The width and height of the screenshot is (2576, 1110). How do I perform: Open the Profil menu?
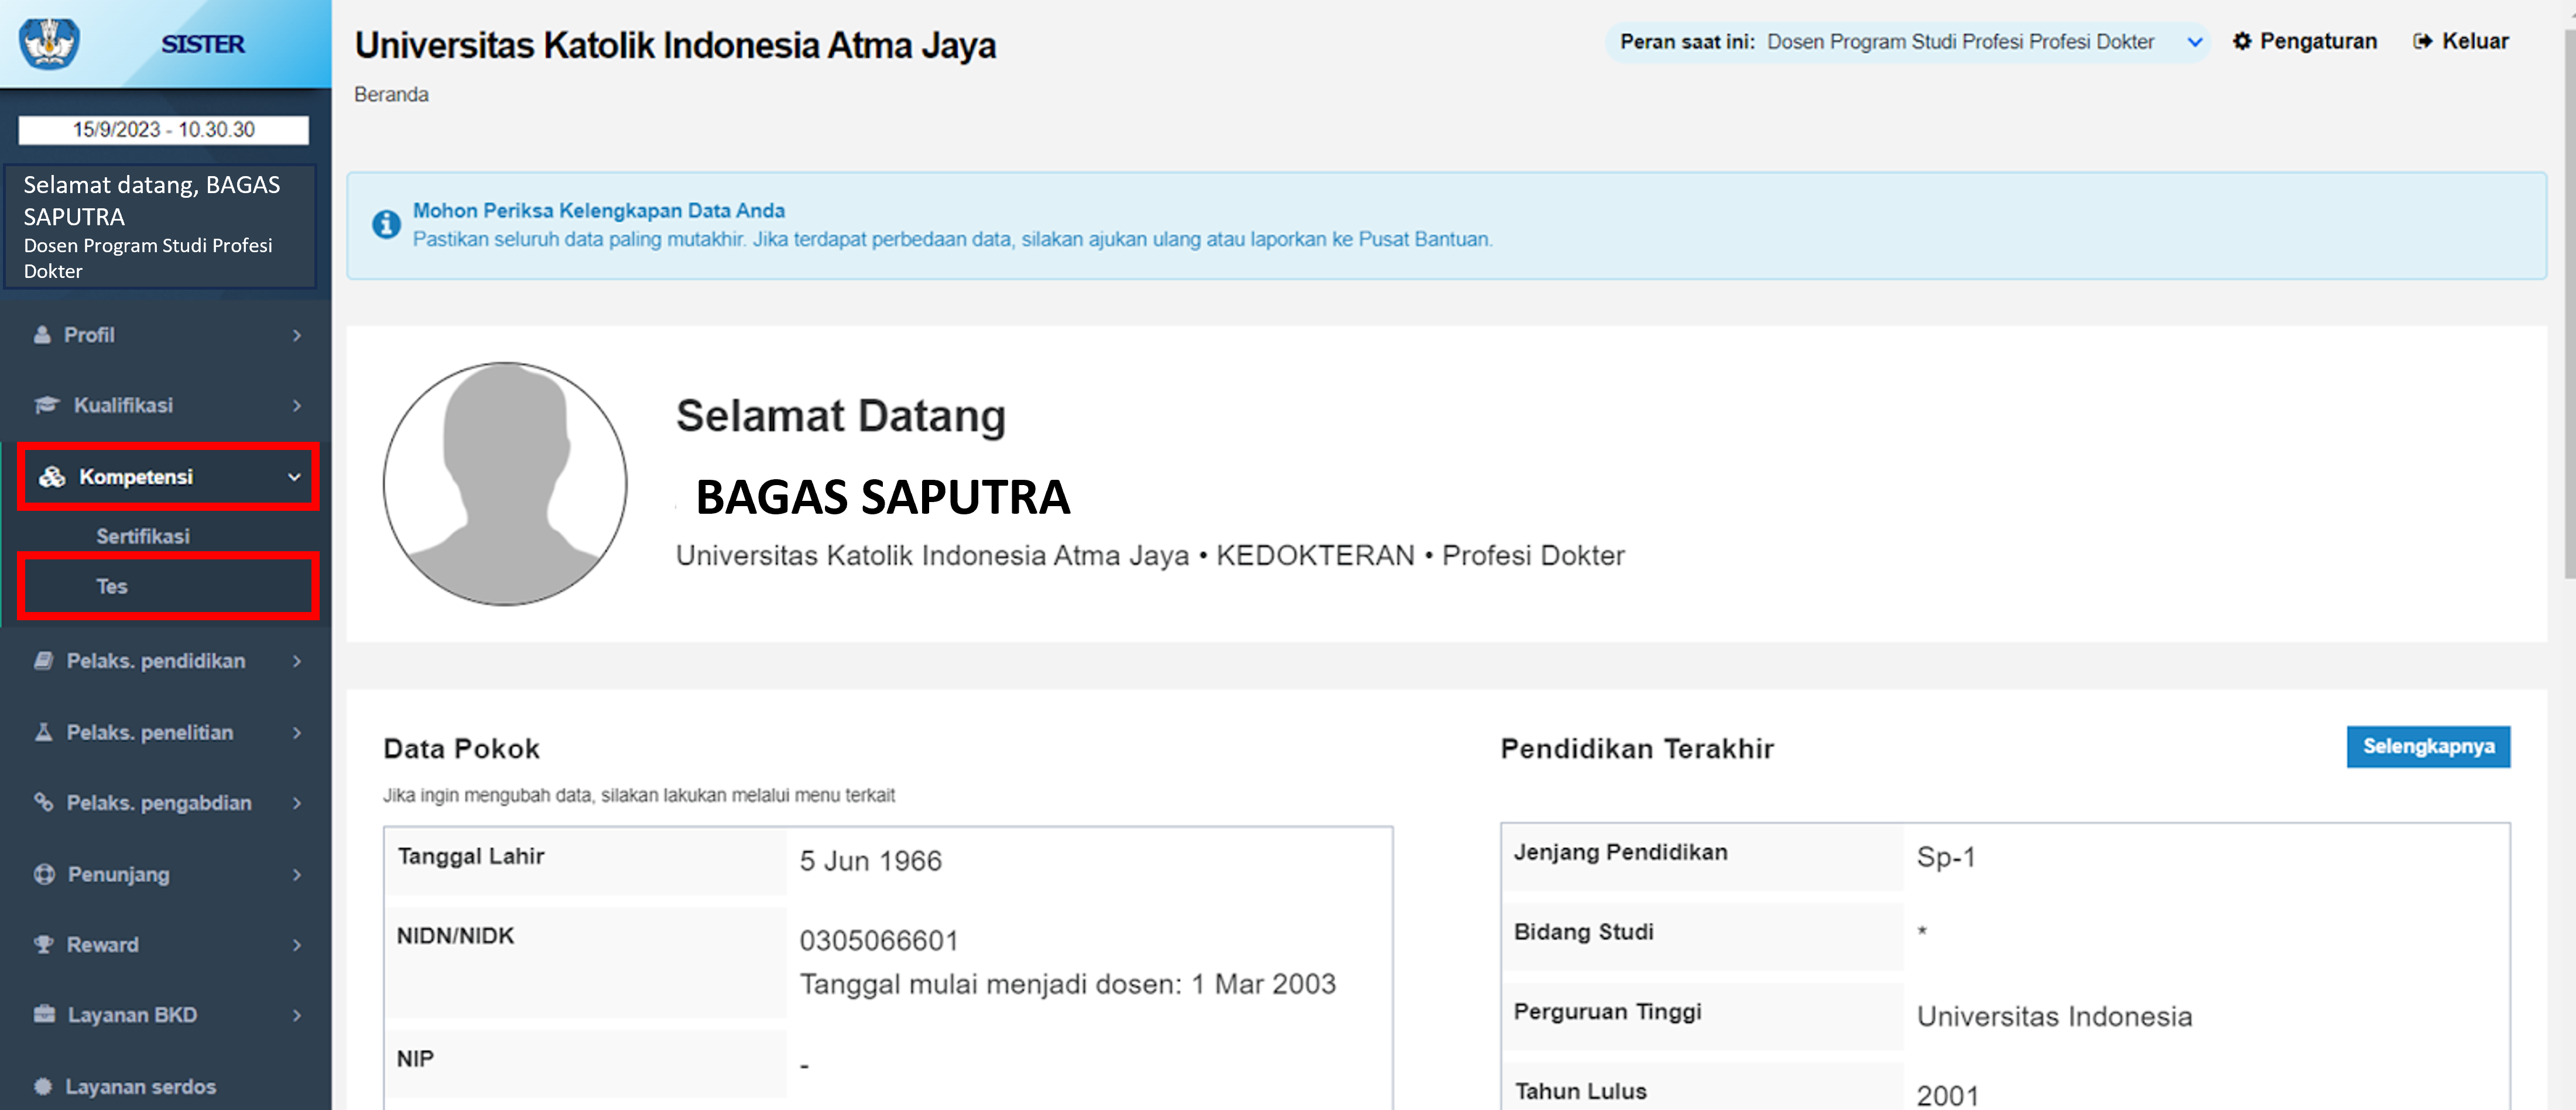[x=166, y=335]
